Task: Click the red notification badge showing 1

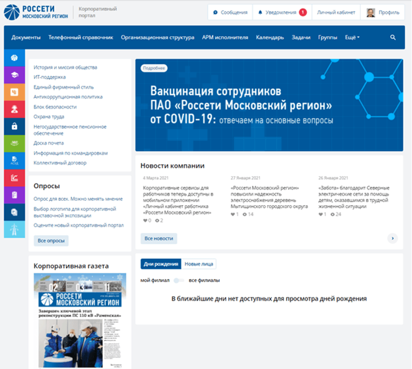Action: click(303, 12)
